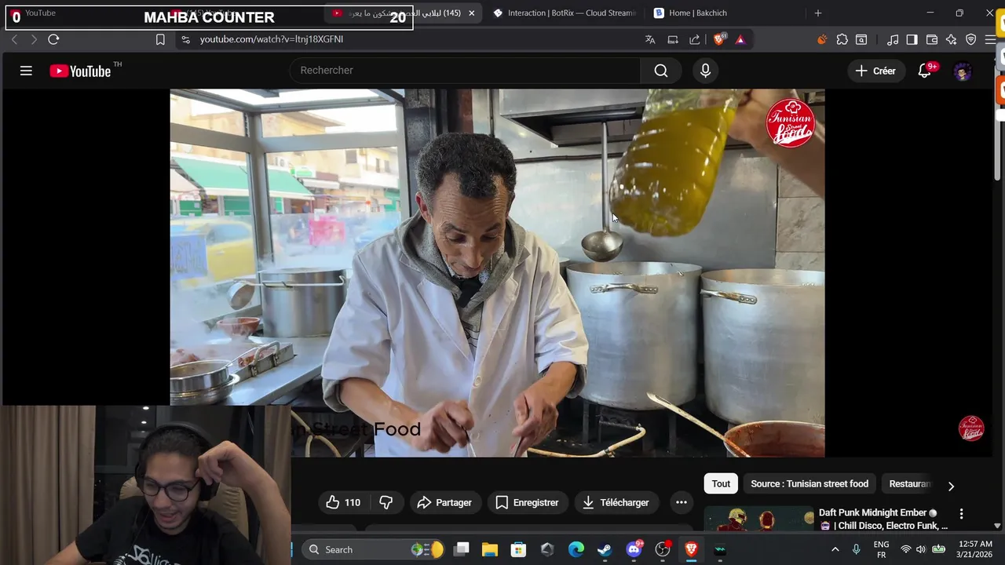
Task: Open media playlist music note icon
Action: pyautogui.click(x=893, y=39)
